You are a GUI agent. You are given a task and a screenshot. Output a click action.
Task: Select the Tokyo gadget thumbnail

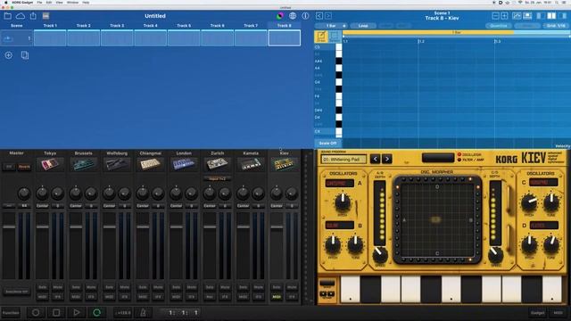tap(50, 164)
